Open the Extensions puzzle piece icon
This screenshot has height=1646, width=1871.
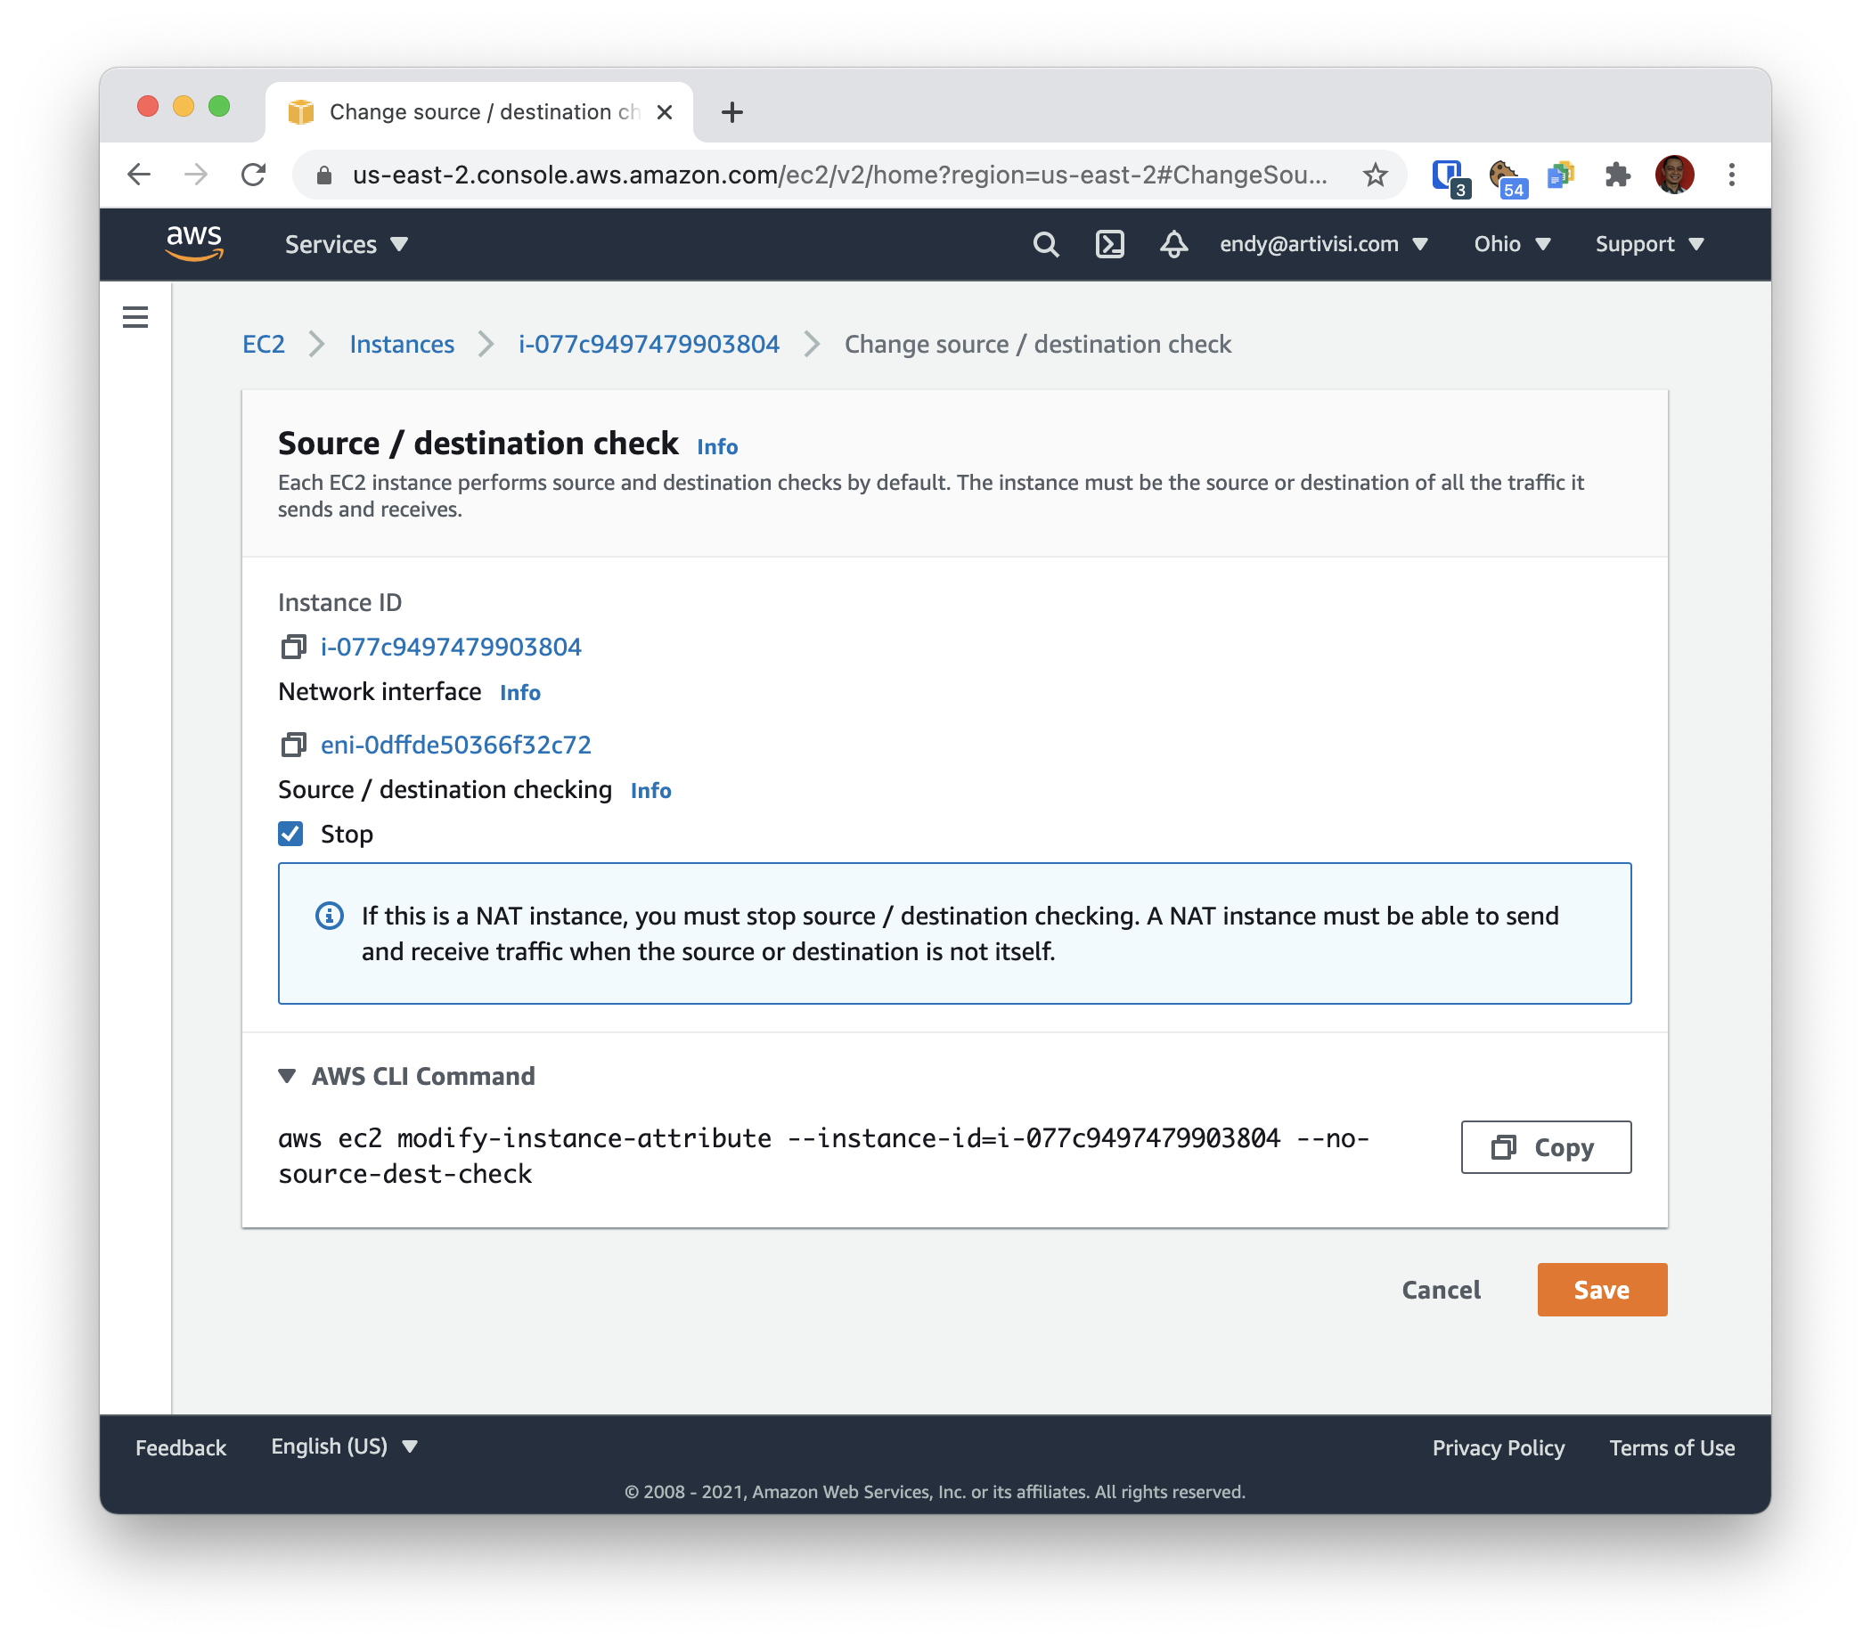[x=1616, y=175]
